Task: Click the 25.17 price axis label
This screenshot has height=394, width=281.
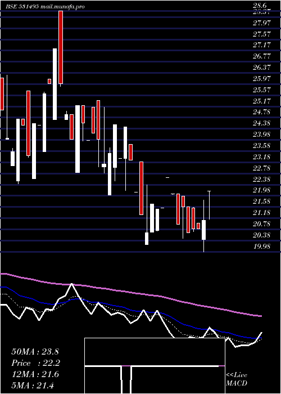Action: pos(262,101)
